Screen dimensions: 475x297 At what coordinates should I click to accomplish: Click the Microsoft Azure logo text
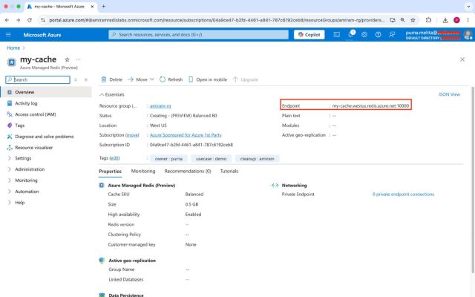42,35
